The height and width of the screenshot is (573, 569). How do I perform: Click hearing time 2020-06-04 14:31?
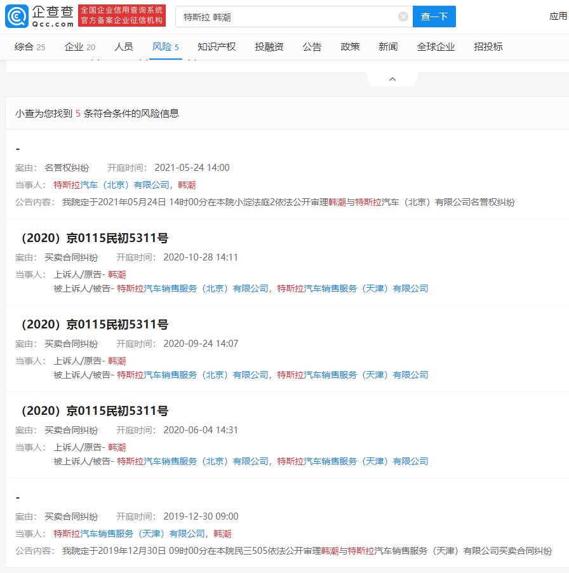pyautogui.click(x=201, y=429)
